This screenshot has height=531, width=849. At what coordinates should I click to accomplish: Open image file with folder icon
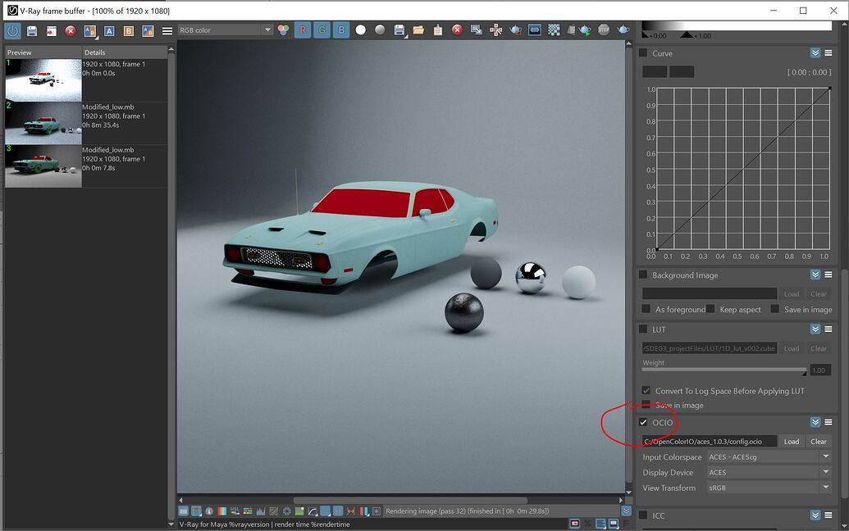tap(418, 30)
